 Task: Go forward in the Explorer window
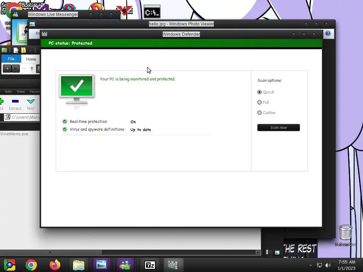[16, 68]
